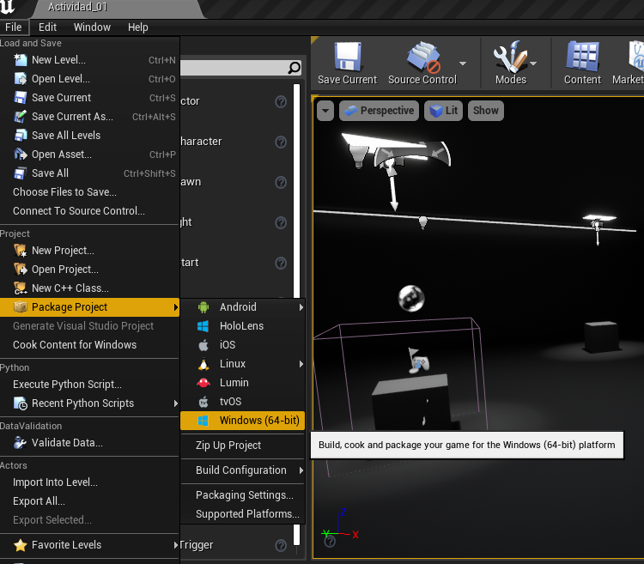644x564 pixels.
Task: Expand the viewport options dropdown arrow
Action: point(325,111)
